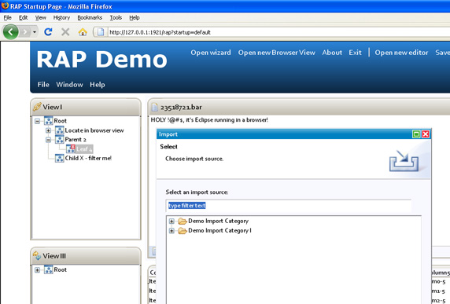Expand the Demo Import Category node

coord(172,222)
